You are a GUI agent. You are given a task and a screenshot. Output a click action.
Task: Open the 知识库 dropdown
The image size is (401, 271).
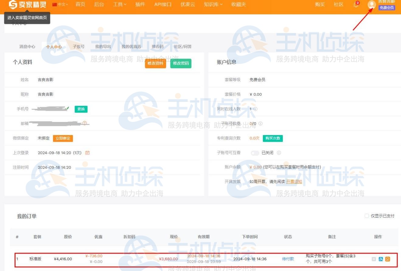(213, 4)
